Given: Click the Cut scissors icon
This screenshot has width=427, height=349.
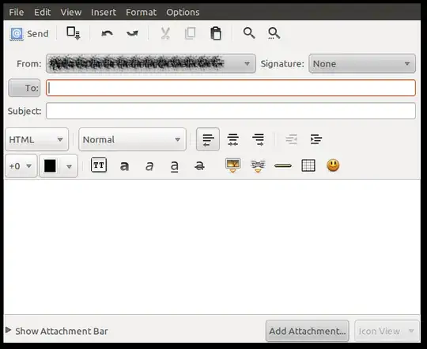Looking at the screenshot, I should [x=165, y=33].
